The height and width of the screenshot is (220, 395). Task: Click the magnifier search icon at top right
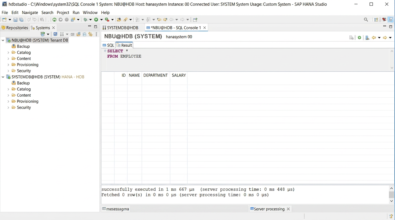click(366, 20)
